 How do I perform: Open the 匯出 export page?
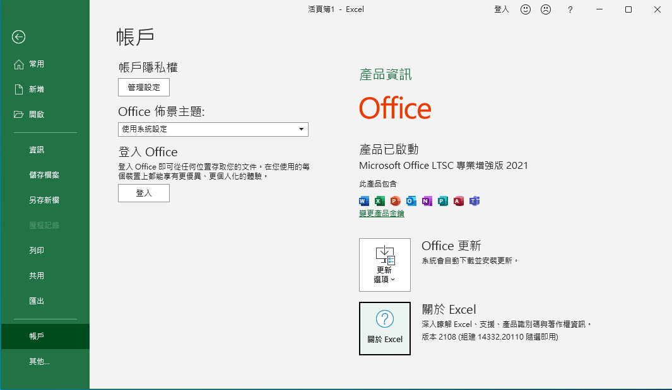(45, 301)
